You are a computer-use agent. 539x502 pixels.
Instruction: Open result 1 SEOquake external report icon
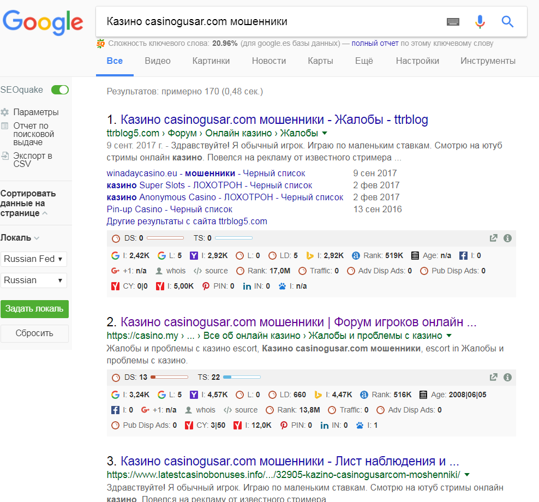pos(493,238)
